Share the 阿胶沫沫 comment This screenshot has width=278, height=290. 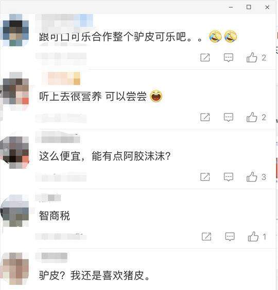[x=205, y=177]
